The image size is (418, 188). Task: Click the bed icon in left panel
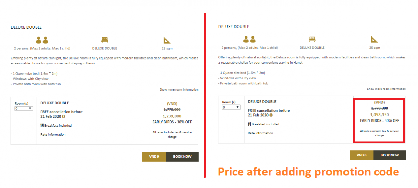[x=104, y=40]
